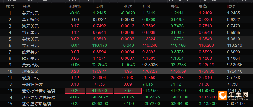Click 美元加元 price 1.2445
253x107 pixels.
pyautogui.click(x=99, y=13)
